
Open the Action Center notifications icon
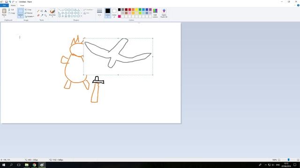pos(295,165)
